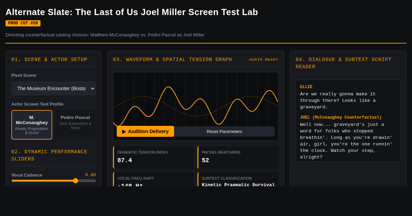Click the 03. Waveform & Spatial Tension Graph heading
412x216 pixels.
coord(172,60)
